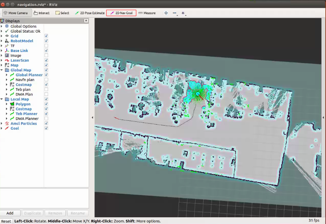Toggle the Amcl Particles checkbox

coord(46,124)
